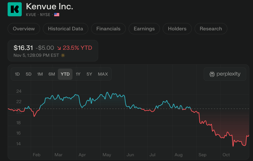The width and height of the screenshot is (253, 161).
Task: Click the red downward trend arrow
Action: [59, 48]
